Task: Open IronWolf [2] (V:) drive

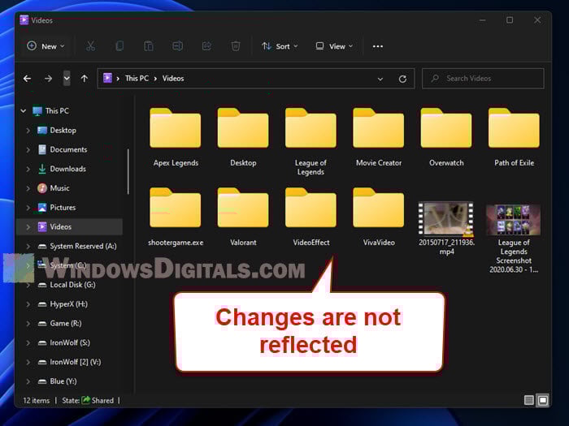Action: pos(69,362)
